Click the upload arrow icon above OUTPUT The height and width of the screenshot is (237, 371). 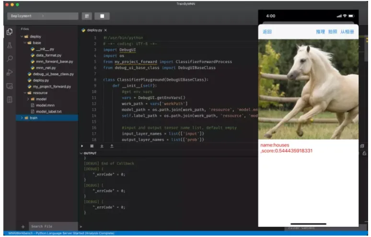112,146
